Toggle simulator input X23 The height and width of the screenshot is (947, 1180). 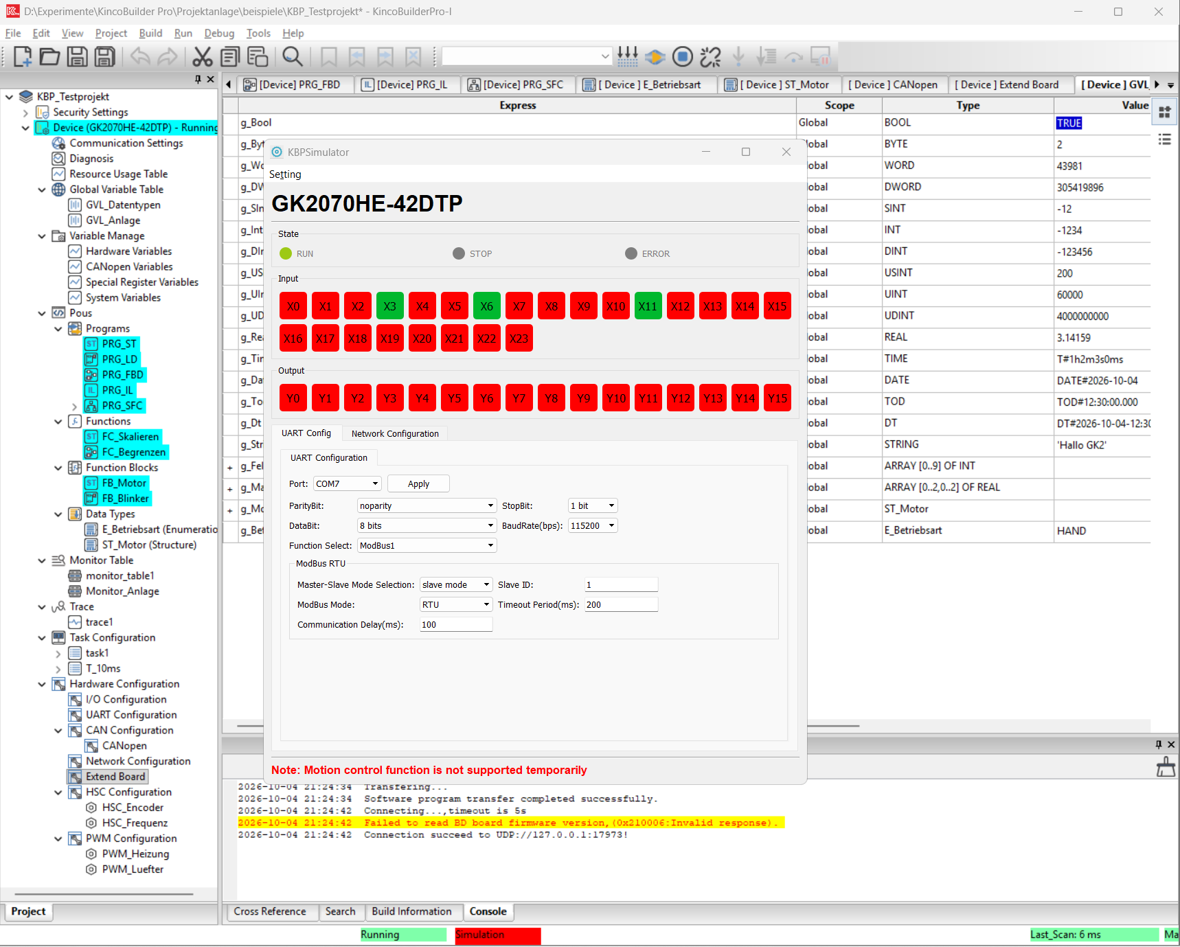519,339
